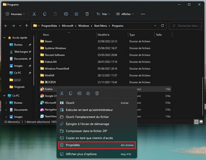This screenshot has height=160, width=206.
Task: Open the Trier sort dropdown
Action: [103, 14]
